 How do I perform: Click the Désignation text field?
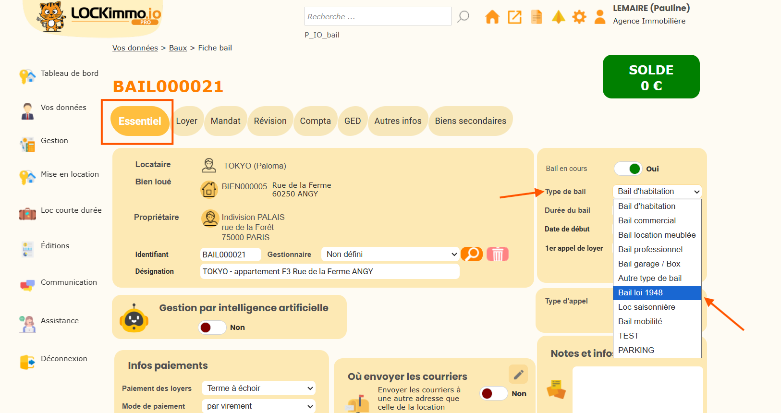[x=329, y=272]
